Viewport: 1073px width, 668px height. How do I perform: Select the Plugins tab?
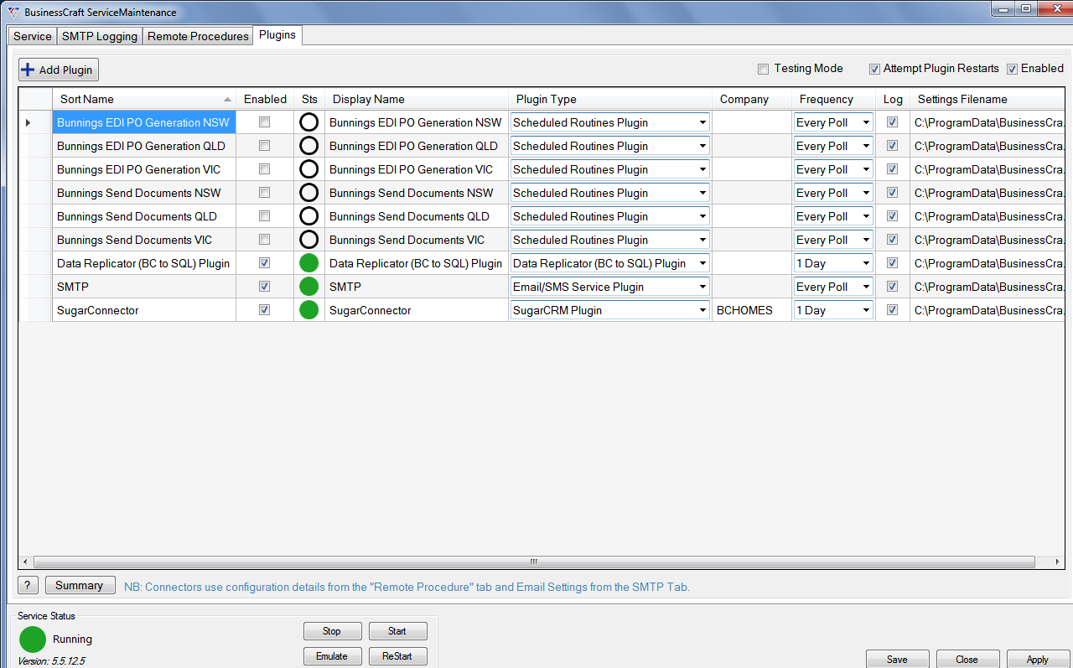click(277, 35)
